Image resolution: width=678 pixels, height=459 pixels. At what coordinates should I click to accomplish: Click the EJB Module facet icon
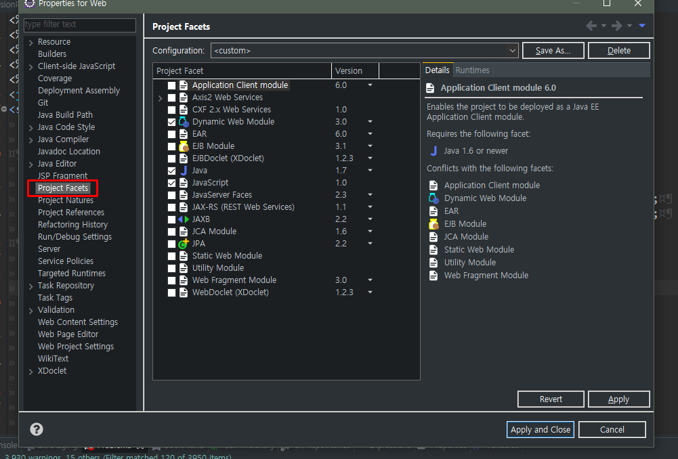pyautogui.click(x=184, y=146)
